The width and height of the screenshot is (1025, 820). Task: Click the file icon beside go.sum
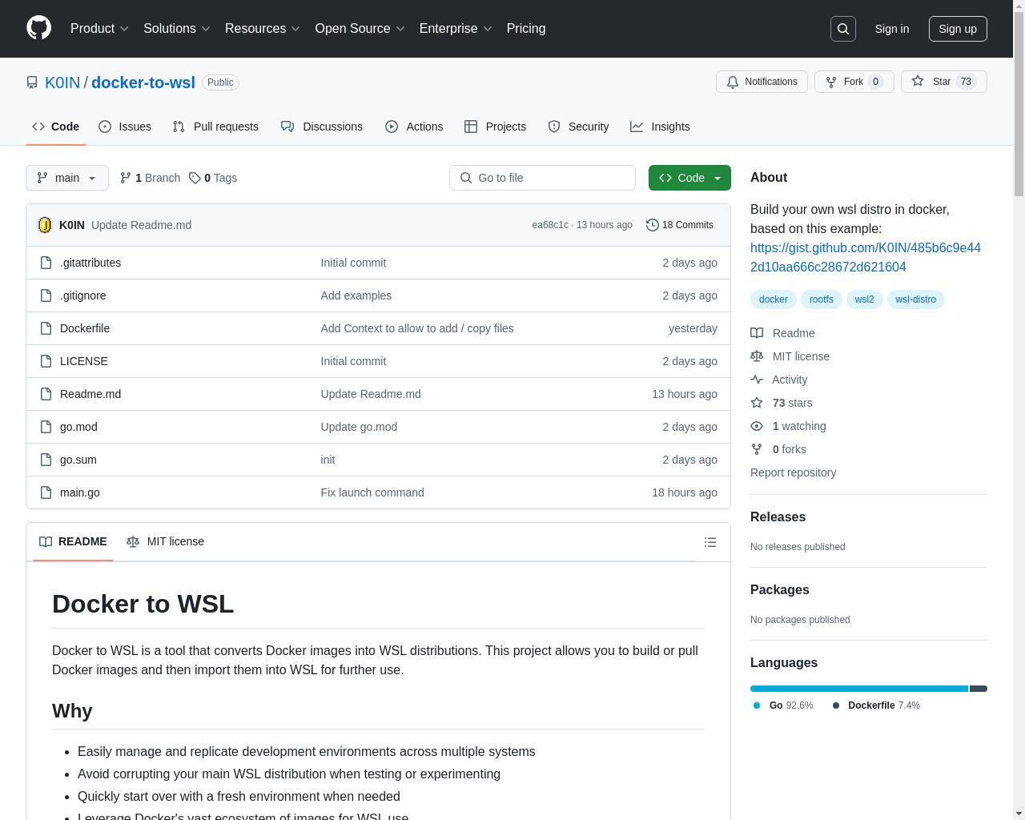(46, 460)
